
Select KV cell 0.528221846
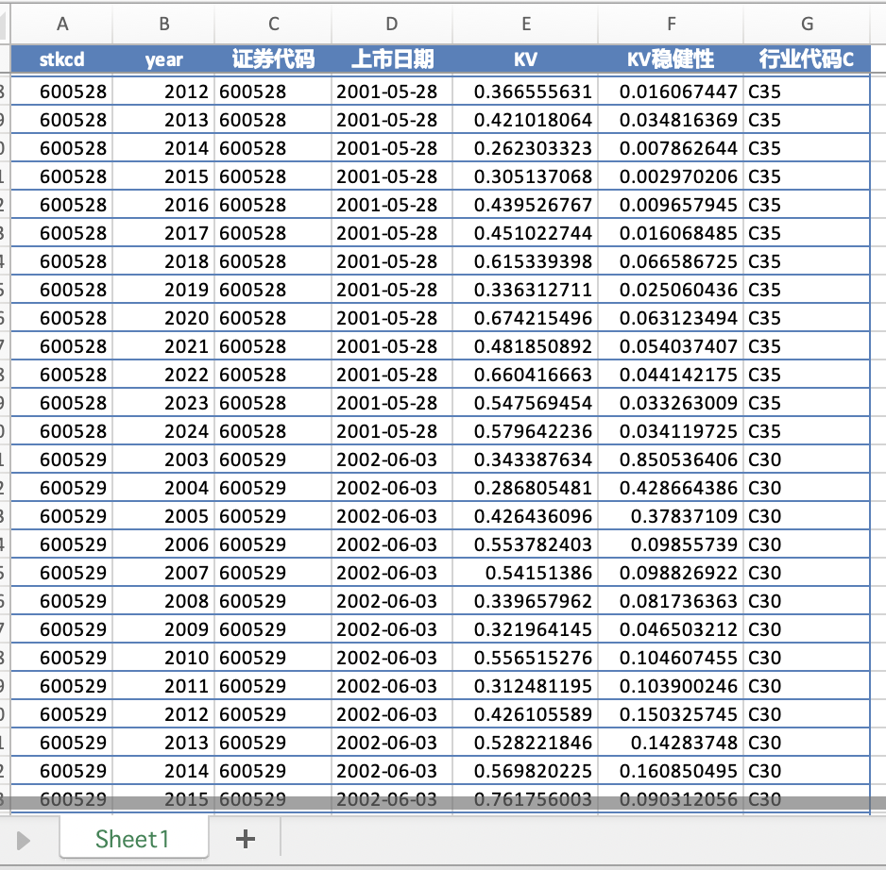(x=525, y=742)
